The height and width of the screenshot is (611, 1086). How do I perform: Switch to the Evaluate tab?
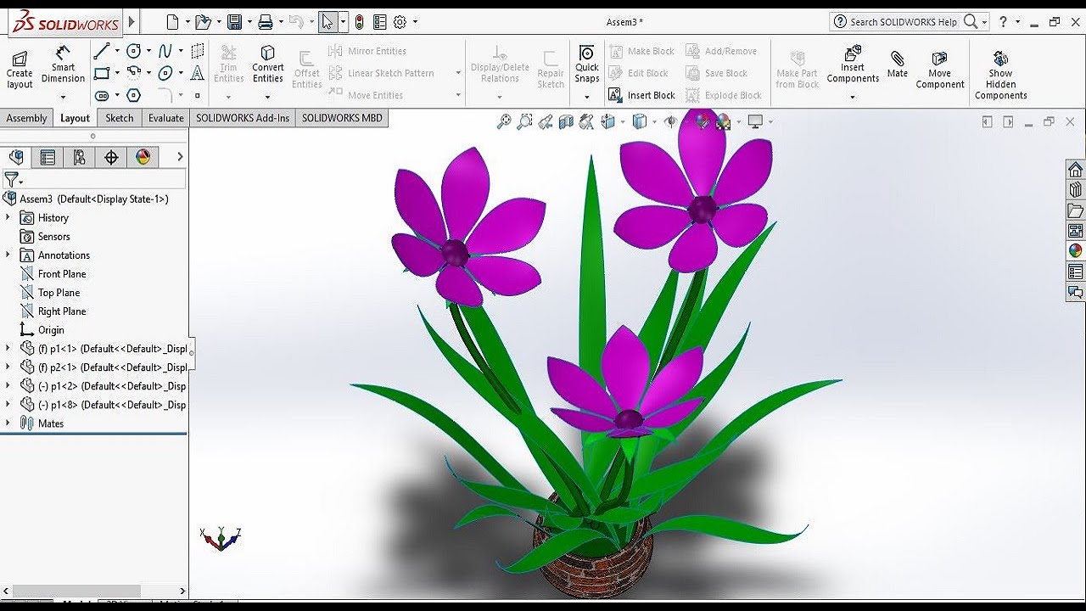[166, 118]
